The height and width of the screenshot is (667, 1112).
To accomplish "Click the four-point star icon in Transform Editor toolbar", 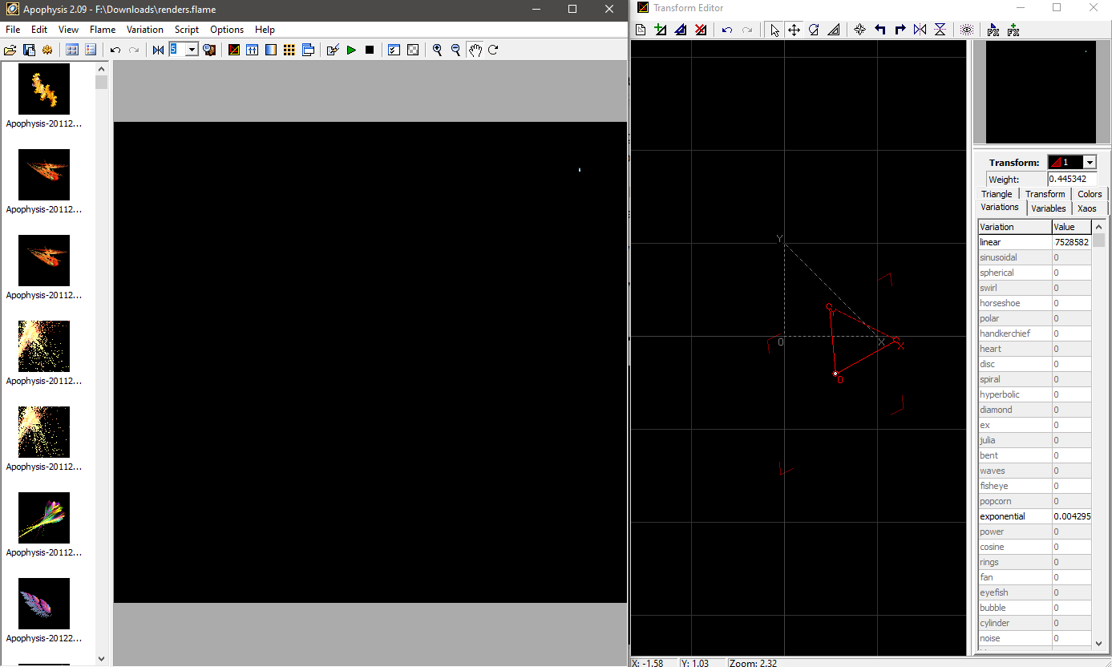I will coord(859,30).
